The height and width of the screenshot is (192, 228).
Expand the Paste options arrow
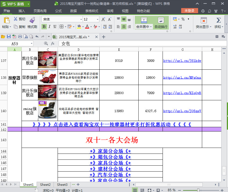[10, 27]
